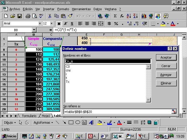Click the Cerrar button
This screenshot has width=187, height=140.
(166, 66)
